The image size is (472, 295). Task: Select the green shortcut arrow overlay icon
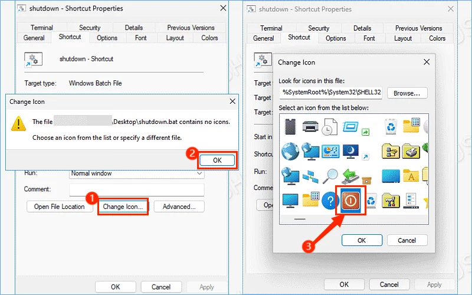click(365, 132)
